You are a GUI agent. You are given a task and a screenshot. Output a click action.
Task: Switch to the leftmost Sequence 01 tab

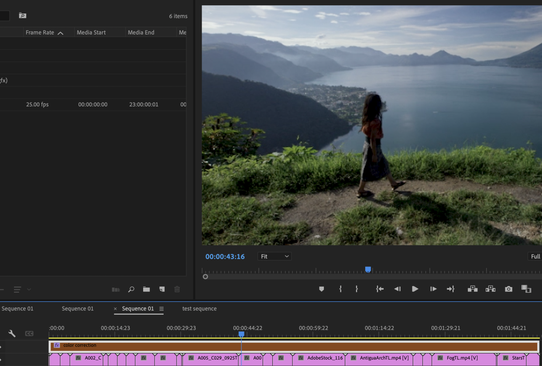[17, 308]
